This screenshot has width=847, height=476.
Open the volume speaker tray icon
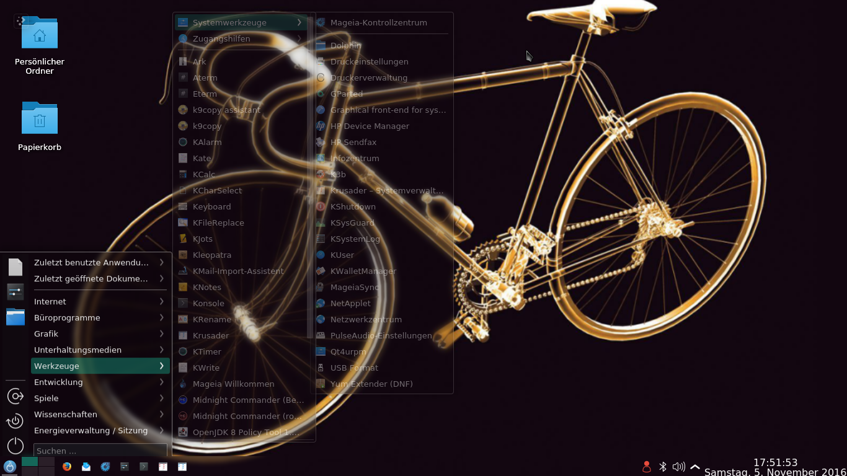pos(679,467)
